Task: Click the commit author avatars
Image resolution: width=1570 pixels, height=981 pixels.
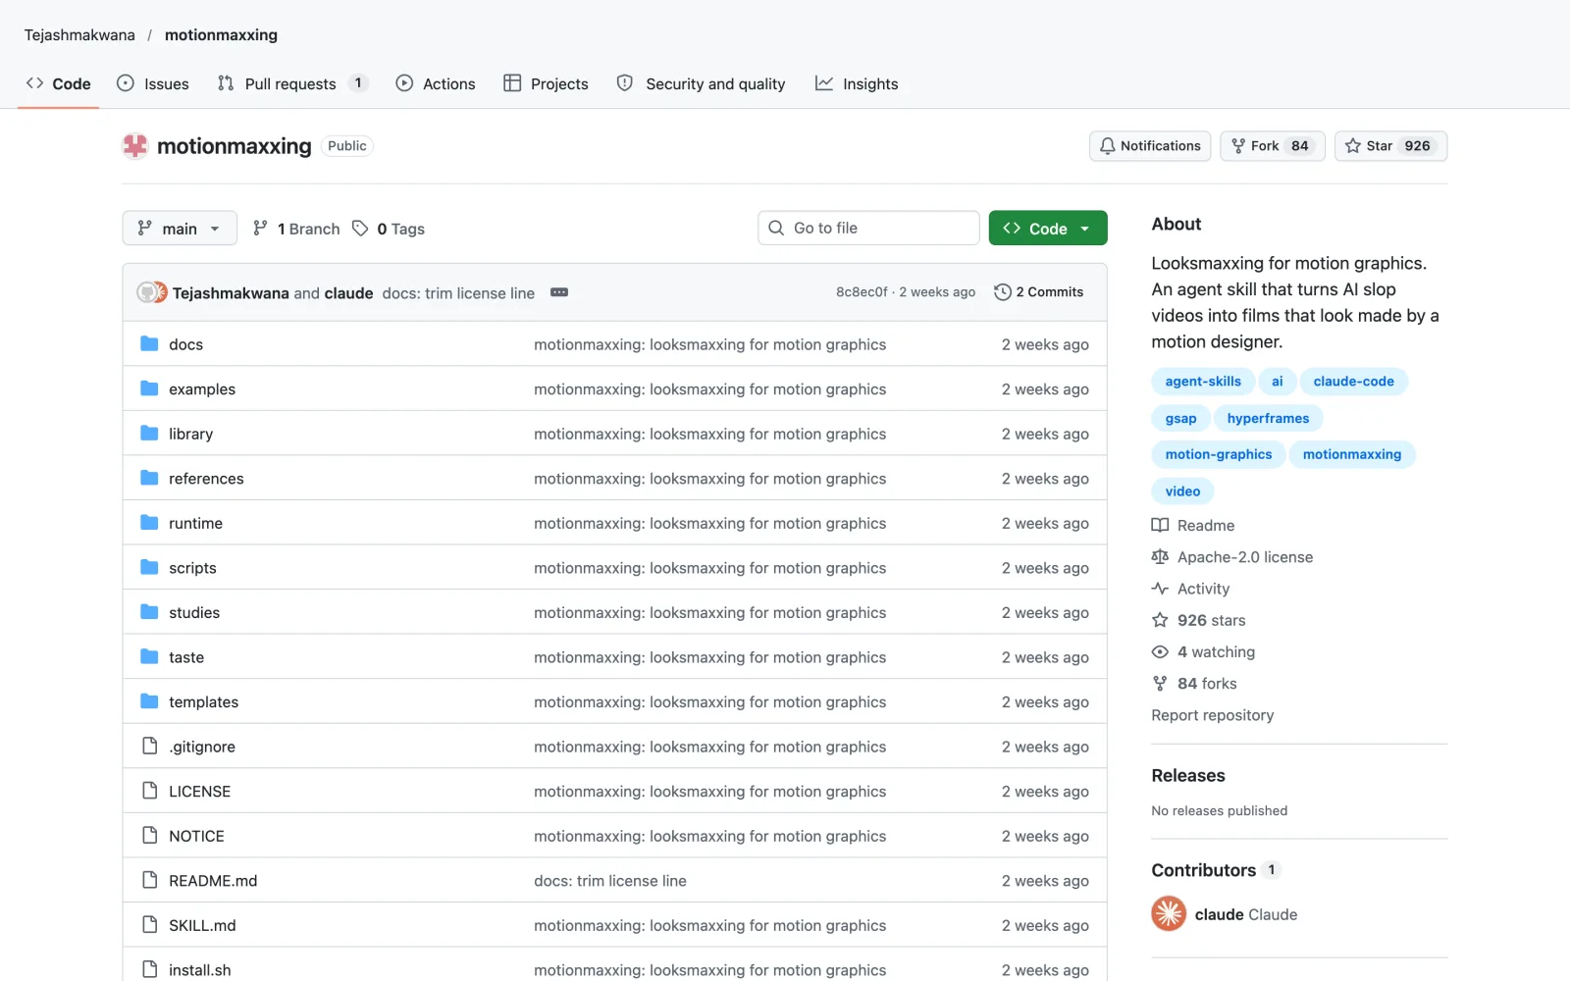Action: click(x=151, y=292)
